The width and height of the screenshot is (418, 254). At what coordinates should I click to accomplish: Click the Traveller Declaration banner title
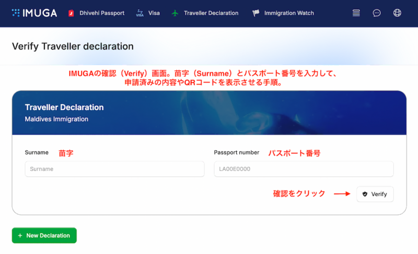(x=64, y=107)
